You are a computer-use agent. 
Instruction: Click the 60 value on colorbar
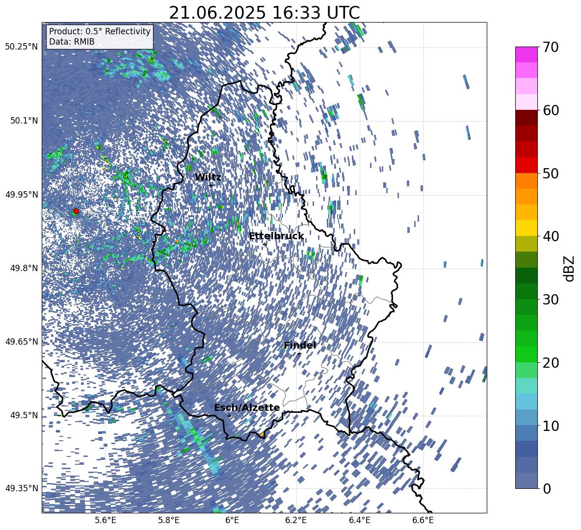551,110
